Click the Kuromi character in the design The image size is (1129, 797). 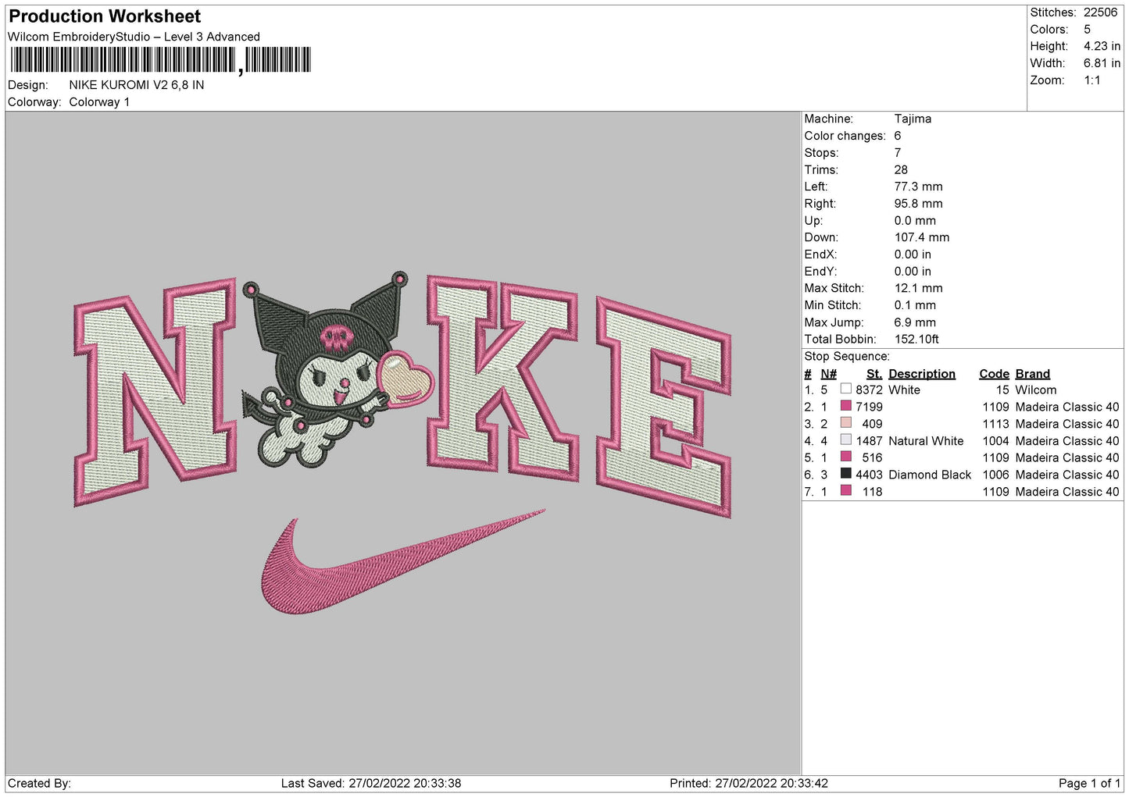pos(328,367)
